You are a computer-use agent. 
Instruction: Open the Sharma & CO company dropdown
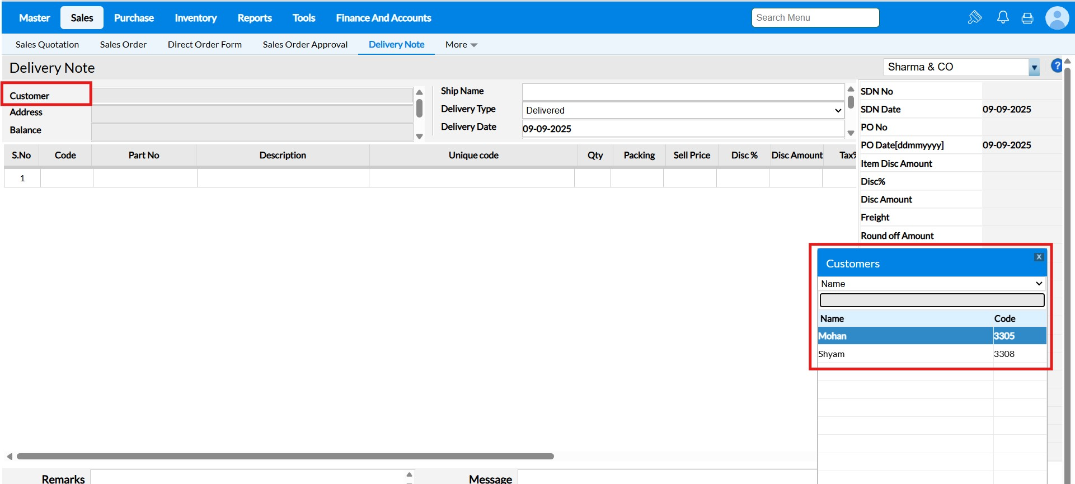coord(1034,67)
